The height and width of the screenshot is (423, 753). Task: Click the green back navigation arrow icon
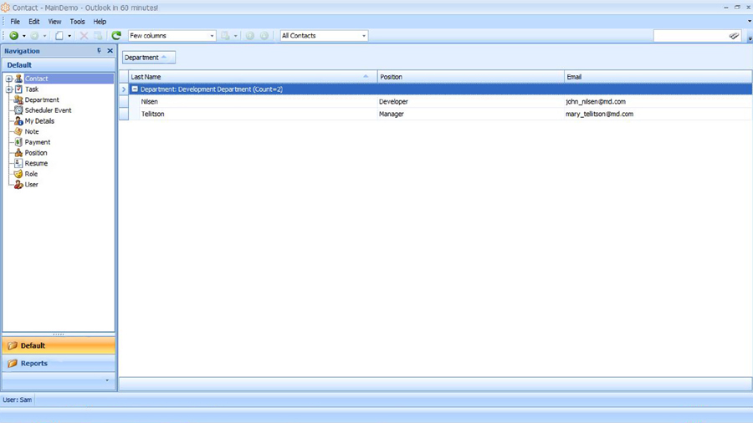coord(13,36)
